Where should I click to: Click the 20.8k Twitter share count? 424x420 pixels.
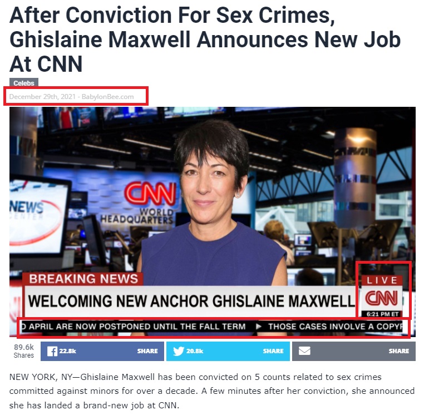tap(195, 351)
